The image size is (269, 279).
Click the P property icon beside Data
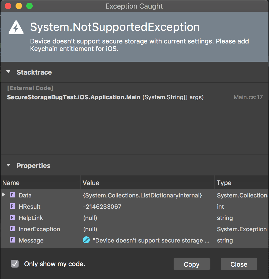12,195
